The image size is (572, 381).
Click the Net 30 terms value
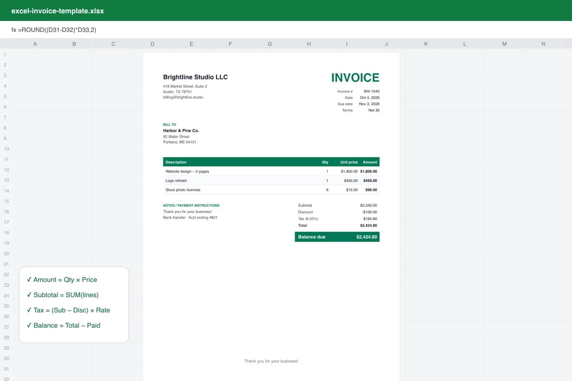tap(374, 110)
